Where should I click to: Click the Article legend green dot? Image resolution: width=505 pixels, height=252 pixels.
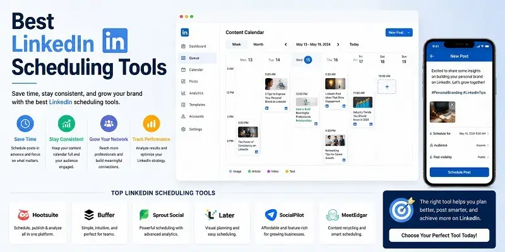[x=249, y=171]
